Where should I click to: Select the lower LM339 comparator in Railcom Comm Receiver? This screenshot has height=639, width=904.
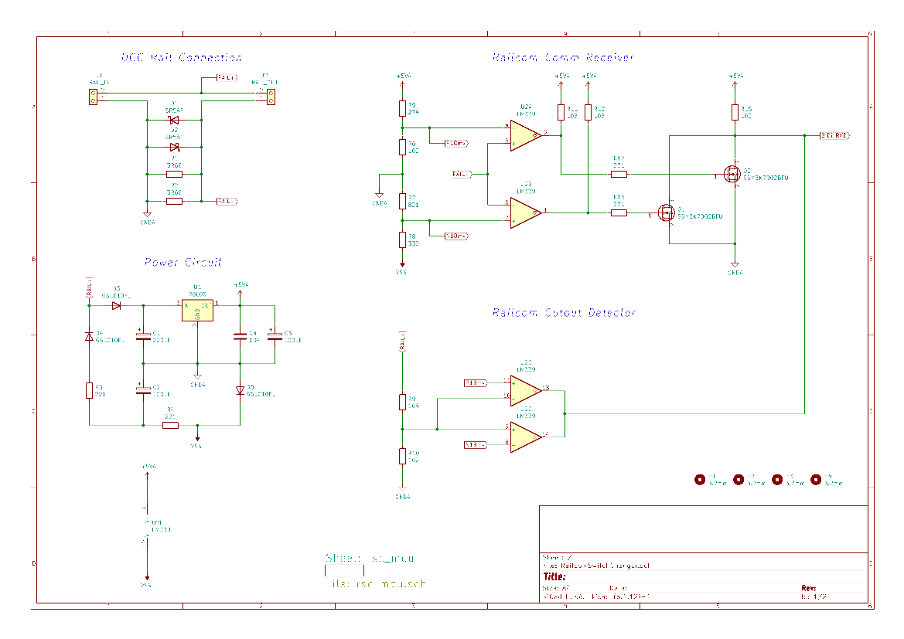point(525,212)
